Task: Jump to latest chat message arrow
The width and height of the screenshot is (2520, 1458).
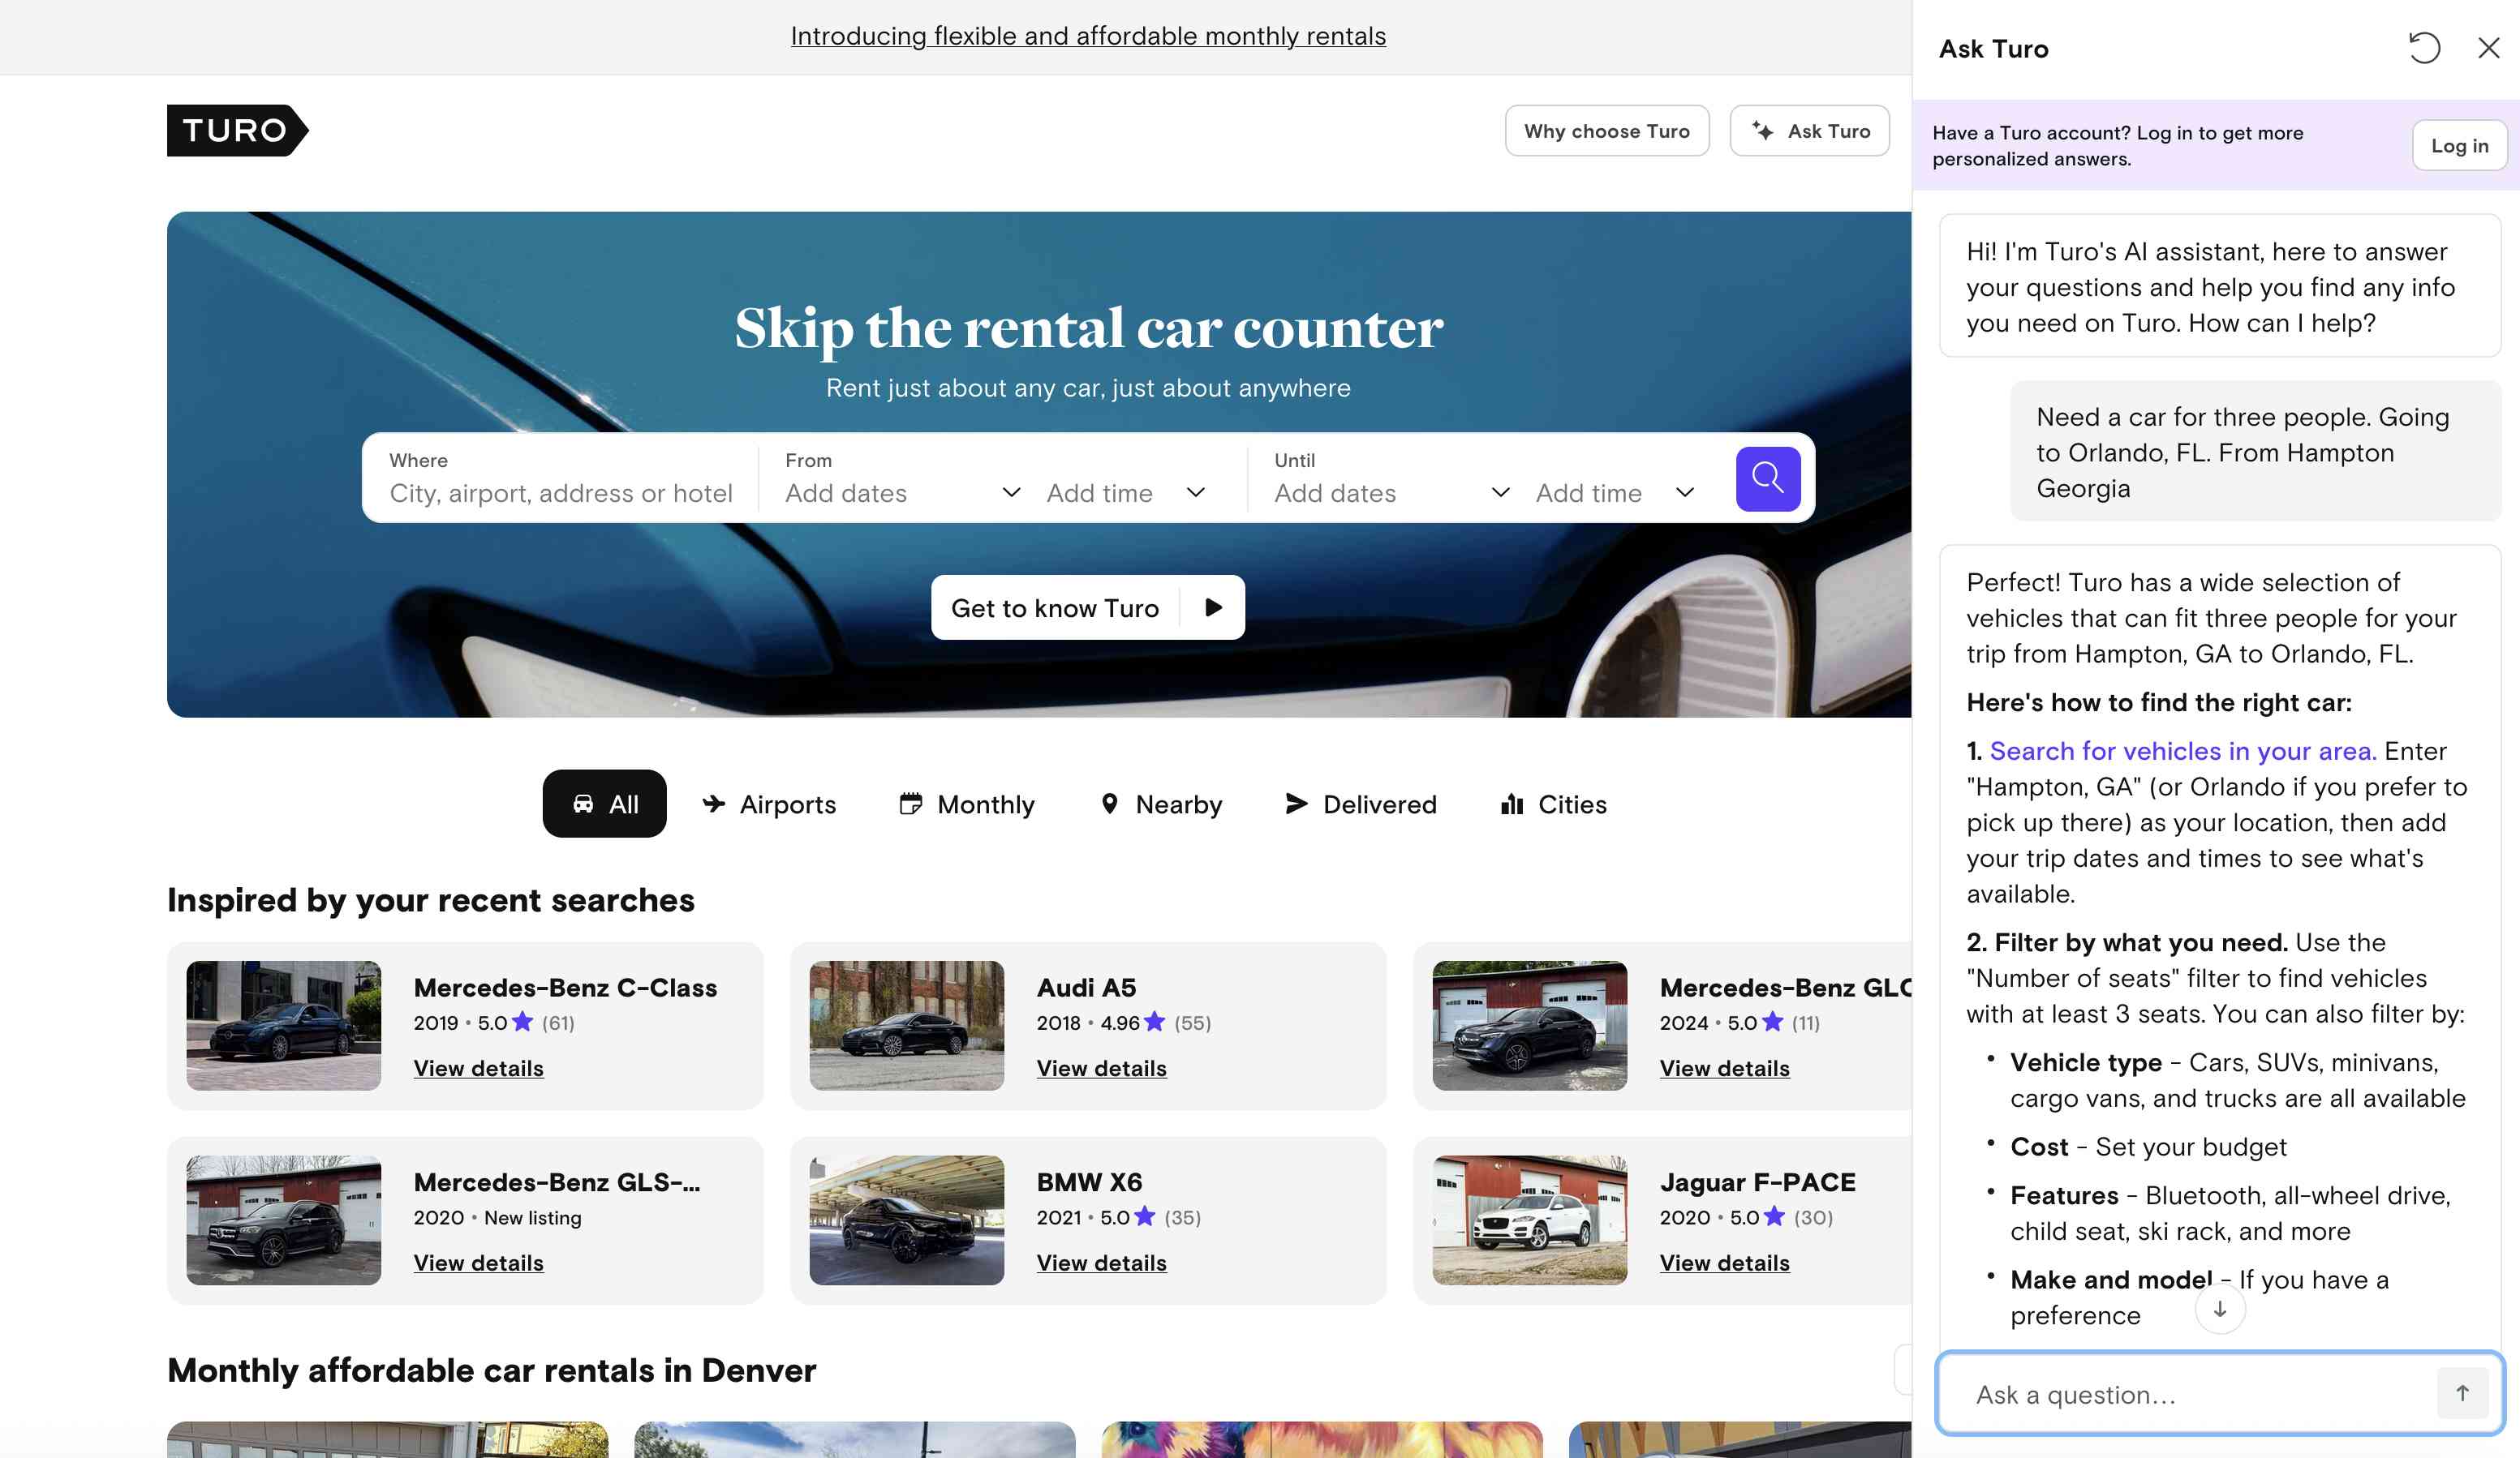Action: (x=2220, y=1309)
